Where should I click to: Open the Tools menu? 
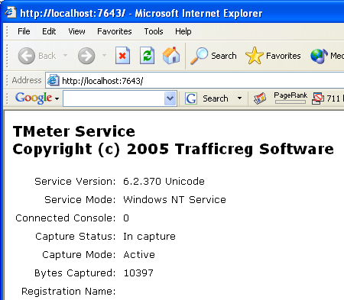tap(154, 31)
